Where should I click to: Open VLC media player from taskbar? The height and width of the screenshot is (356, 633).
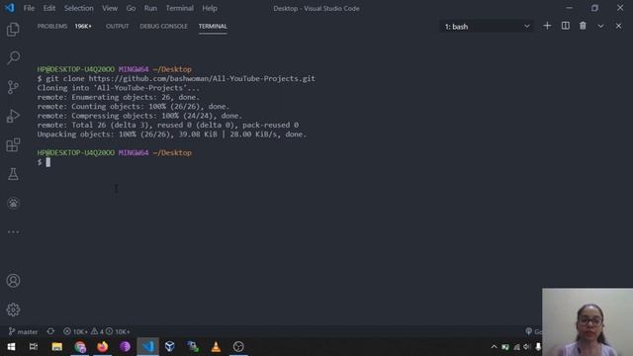pyautogui.click(x=216, y=346)
